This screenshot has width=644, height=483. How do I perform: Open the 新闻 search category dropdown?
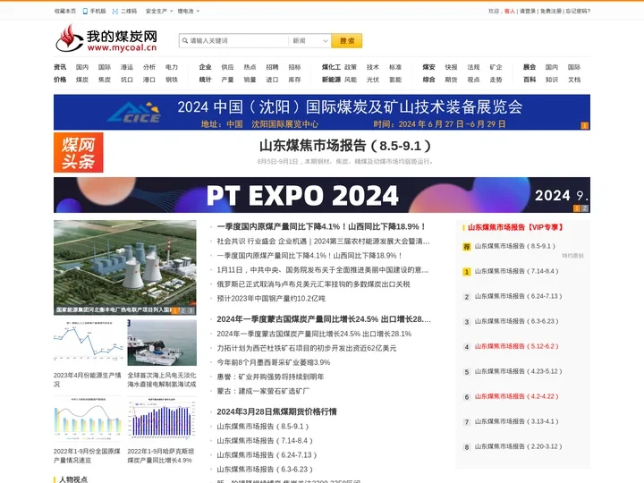(x=309, y=40)
